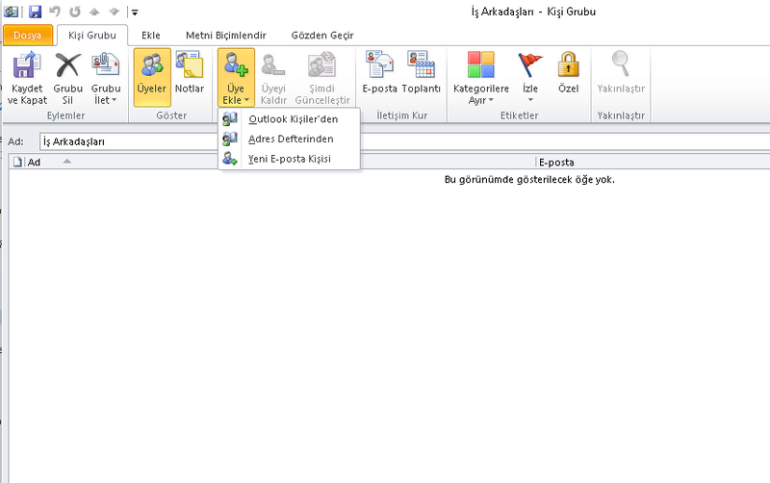Screen dimensions: 770x483
Task: Select Outlook Kişiler'den from the menu
Action: point(293,119)
